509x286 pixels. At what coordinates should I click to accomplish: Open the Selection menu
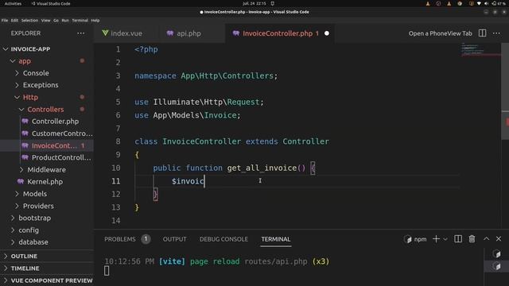pyautogui.click(x=29, y=20)
